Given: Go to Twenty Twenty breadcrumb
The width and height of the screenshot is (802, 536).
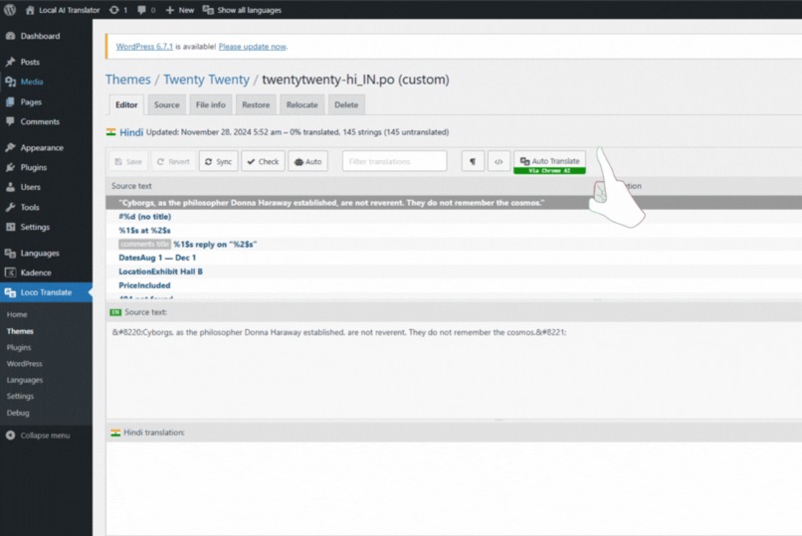Looking at the screenshot, I should click(x=206, y=80).
